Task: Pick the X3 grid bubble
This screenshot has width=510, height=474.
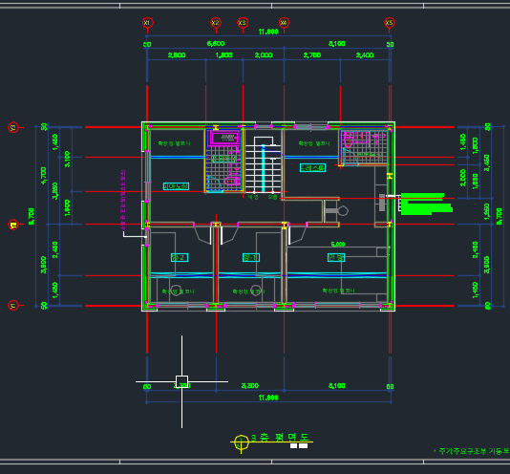Action: [x=243, y=23]
